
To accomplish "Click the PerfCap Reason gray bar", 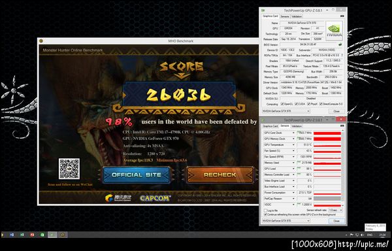I will point(327,199).
